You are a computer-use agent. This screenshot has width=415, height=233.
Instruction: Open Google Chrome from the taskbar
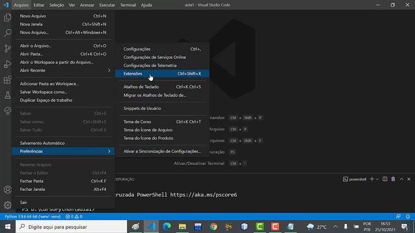click(213, 227)
